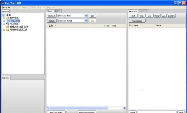The width and height of the screenshot is (187, 113).
Task: Open the Program menu
Action: click(x=6, y=7)
